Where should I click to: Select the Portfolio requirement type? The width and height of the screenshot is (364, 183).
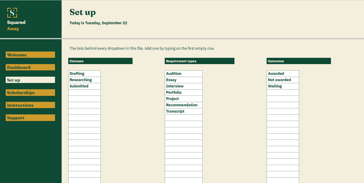click(x=184, y=93)
